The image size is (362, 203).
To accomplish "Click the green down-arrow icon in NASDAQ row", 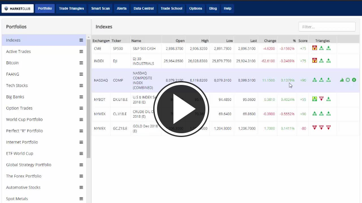I will tap(354, 80).
